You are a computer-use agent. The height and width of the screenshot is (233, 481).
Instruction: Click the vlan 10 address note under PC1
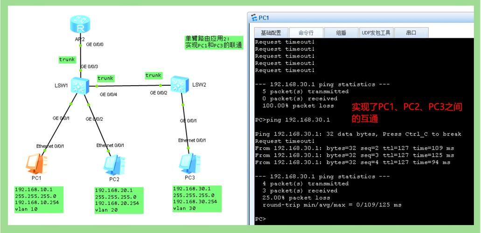[40, 199]
